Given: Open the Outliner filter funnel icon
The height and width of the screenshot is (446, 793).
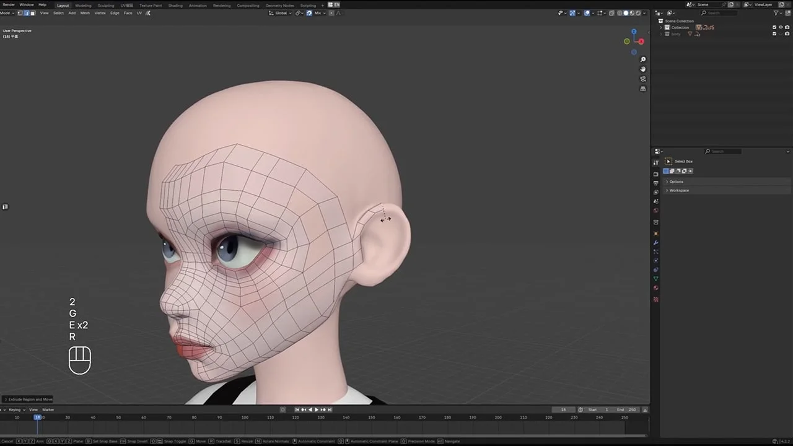Looking at the screenshot, I should 776,13.
